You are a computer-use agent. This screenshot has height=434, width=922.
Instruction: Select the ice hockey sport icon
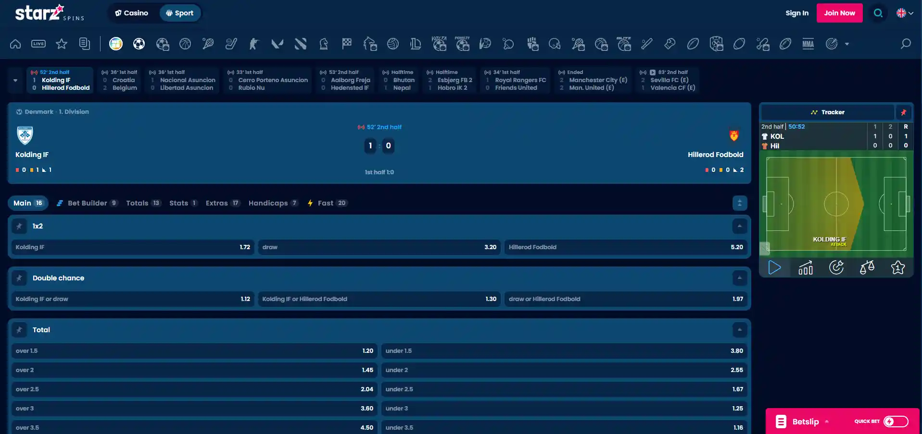coord(231,44)
